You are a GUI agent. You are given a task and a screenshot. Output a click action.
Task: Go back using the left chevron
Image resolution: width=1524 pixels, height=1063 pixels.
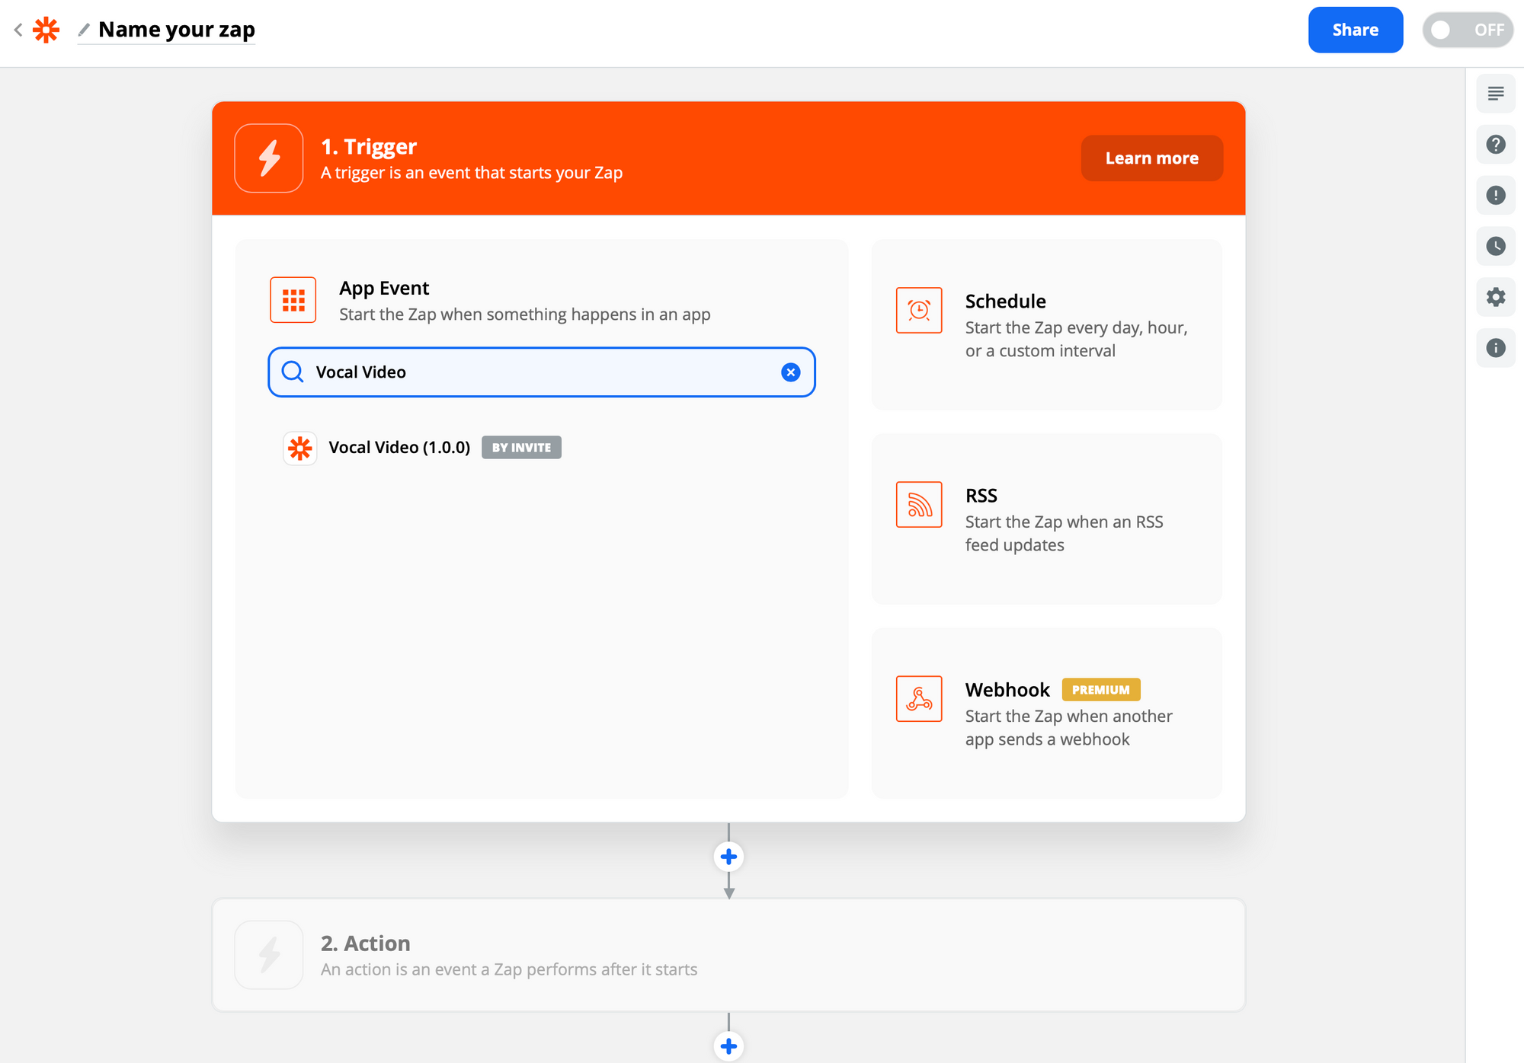18,30
